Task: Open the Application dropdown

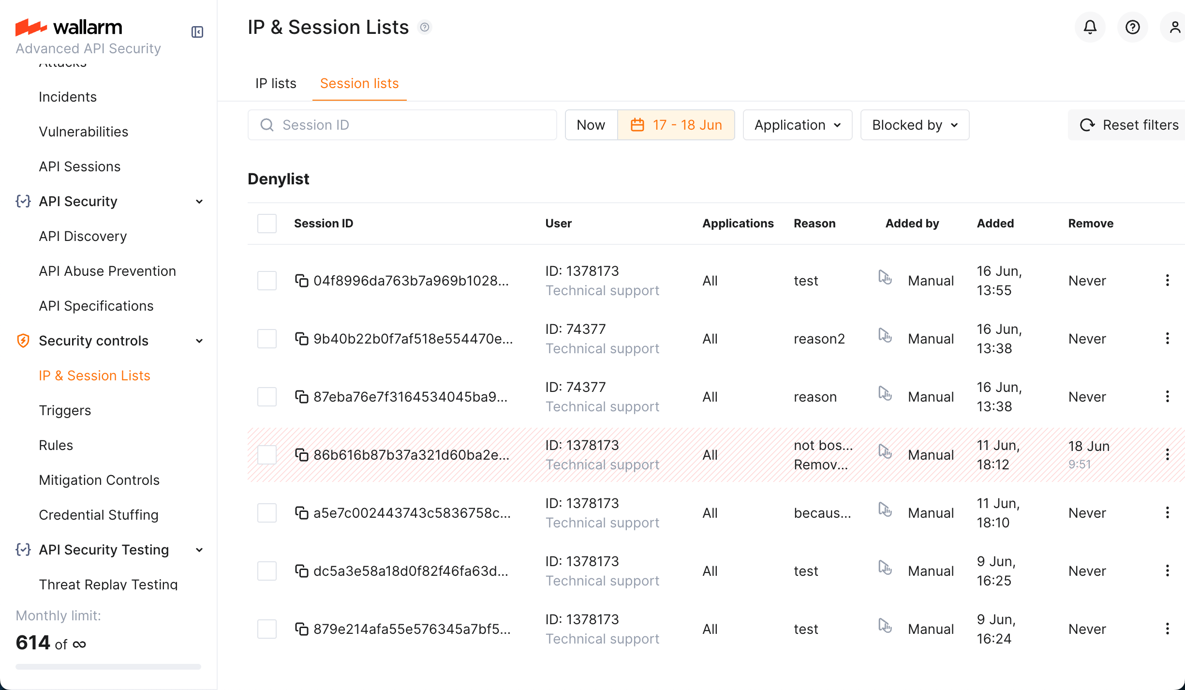Action: tap(797, 124)
